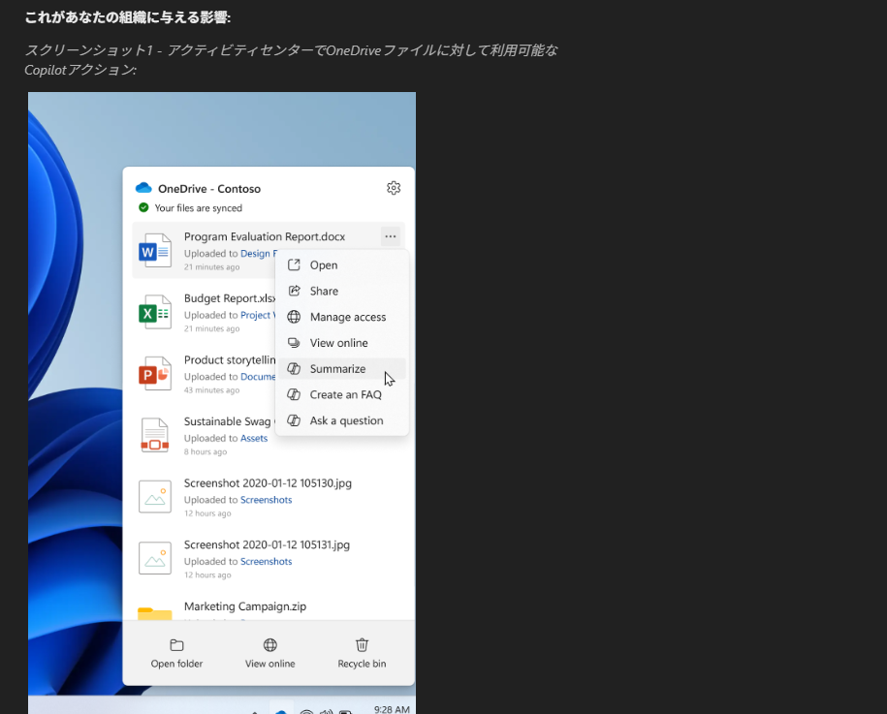The width and height of the screenshot is (887, 714).
Task: Select Share in the context menu
Action: point(324,292)
